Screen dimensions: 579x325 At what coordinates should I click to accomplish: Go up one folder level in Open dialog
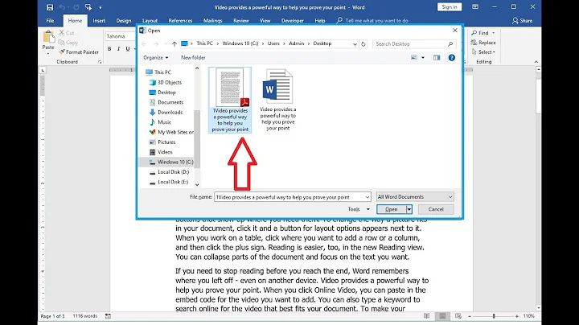click(x=175, y=44)
